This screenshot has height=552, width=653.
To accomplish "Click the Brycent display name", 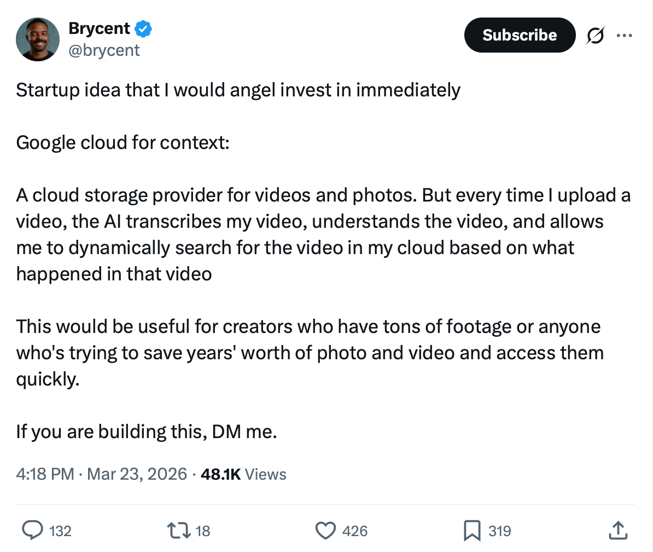I will pyautogui.click(x=99, y=28).
